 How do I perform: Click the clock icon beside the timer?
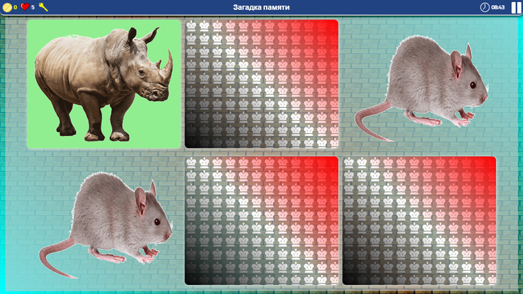(484, 7)
